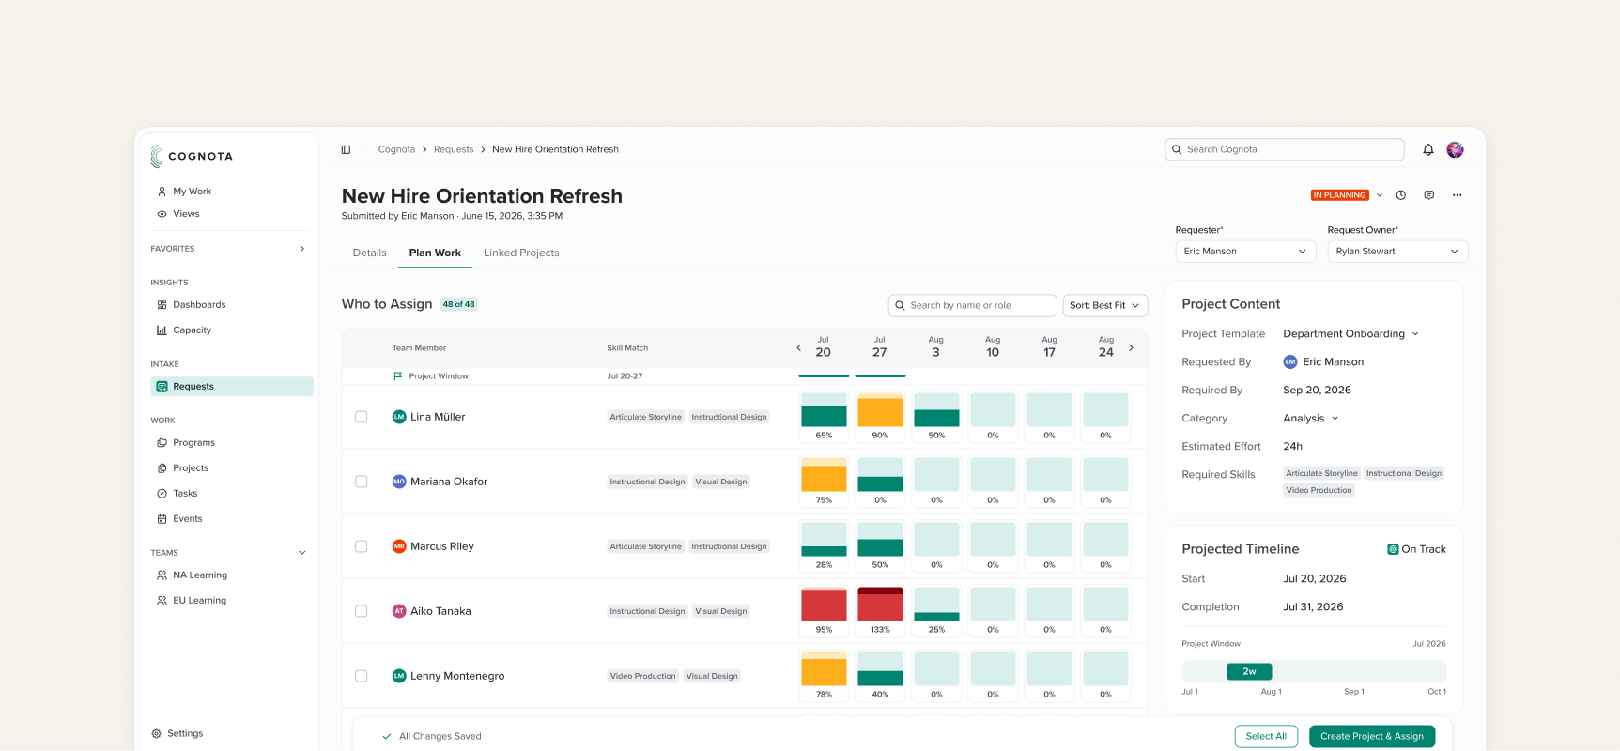Open the Category Analysis dropdown
The width and height of the screenshot is (1620, 751).
click(x=1311, y=419)
